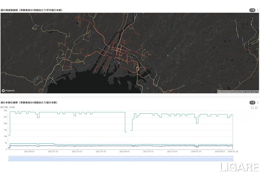Open the line chart three-dot menu
Image resolution: width=260 pixels, height=173 pixels.
[258, 103]
